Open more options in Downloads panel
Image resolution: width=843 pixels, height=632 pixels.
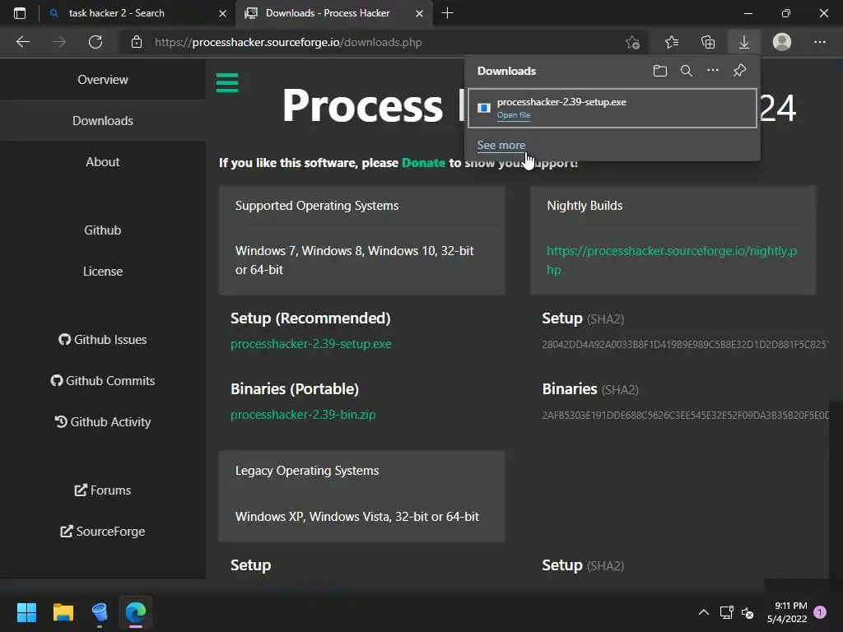[x=713, y=71]
